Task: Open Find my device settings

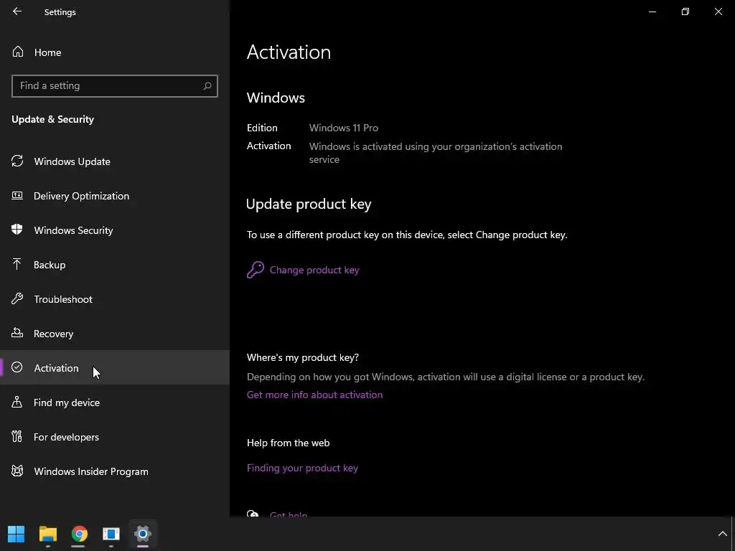Action: tap(115, 402)
